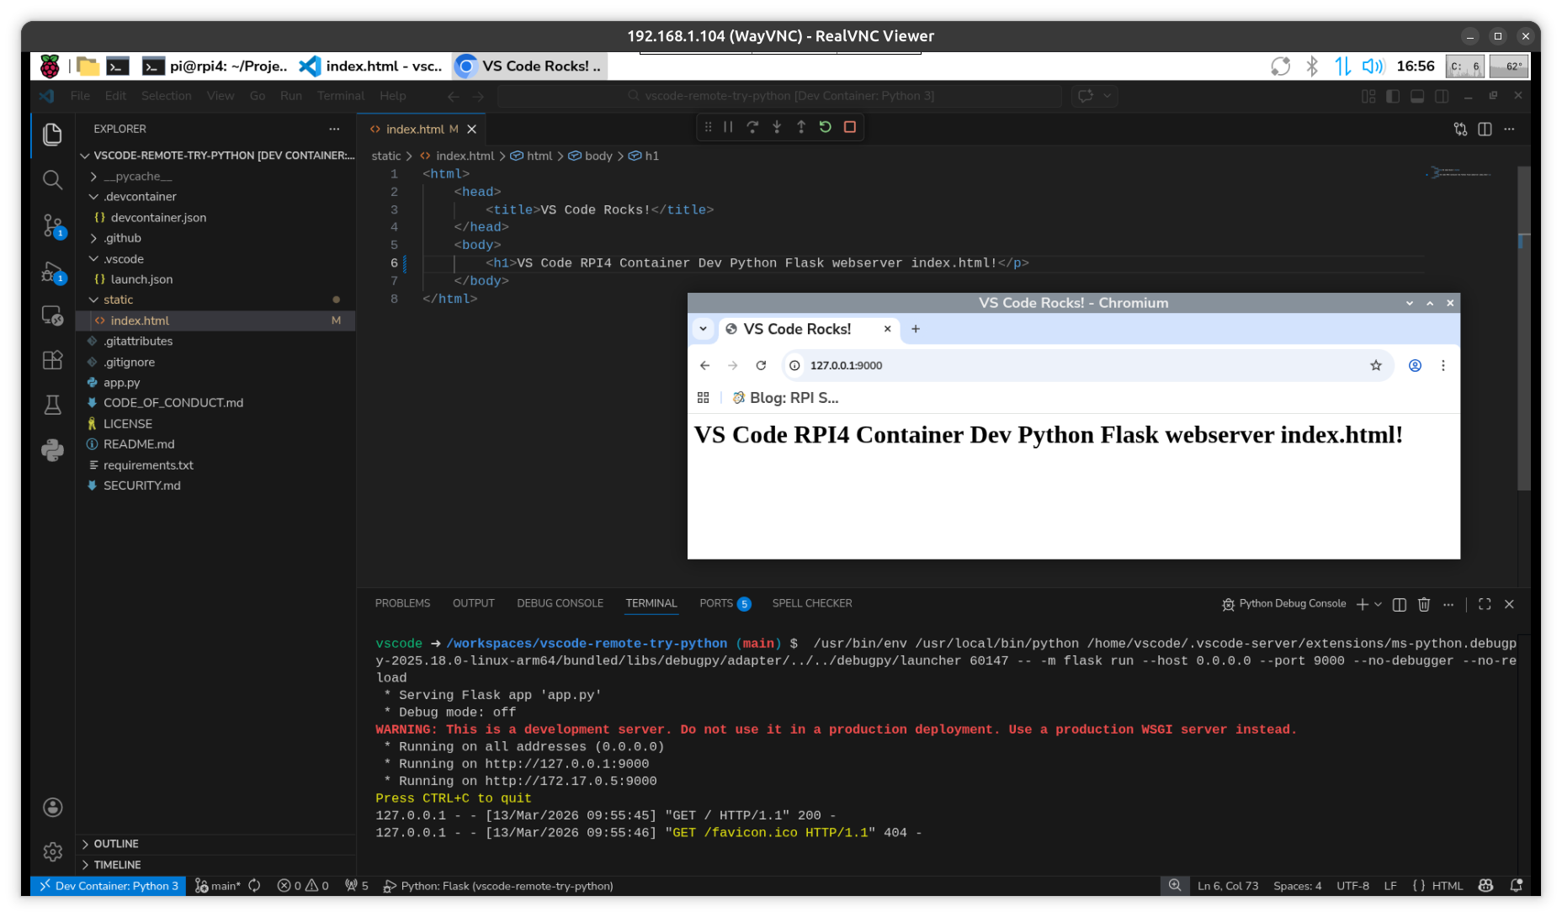Switch to the DEBUG CONSOLE tab

point(560,603)
